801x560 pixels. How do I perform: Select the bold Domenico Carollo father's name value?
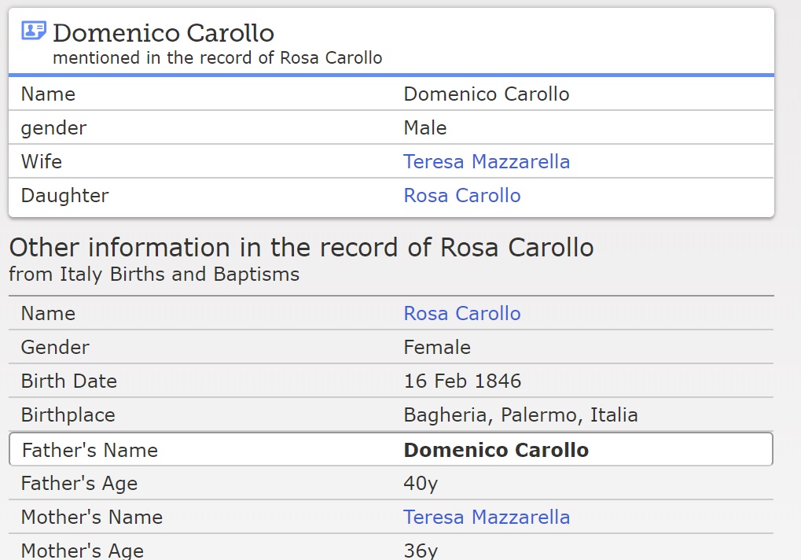click(495, 451)
